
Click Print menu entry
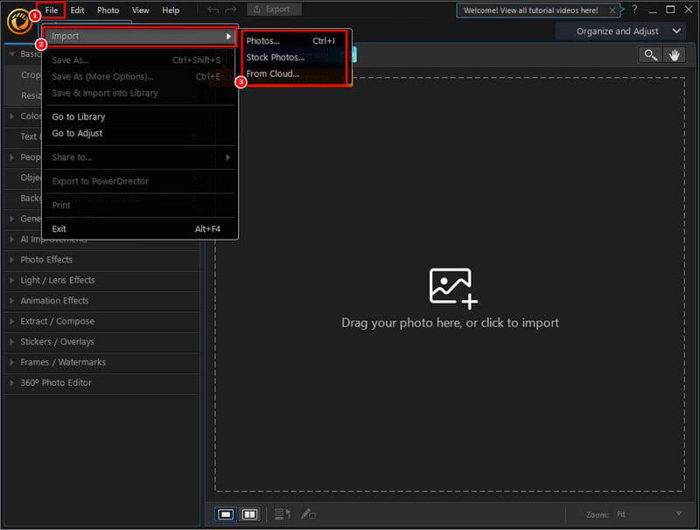(139, 206)
